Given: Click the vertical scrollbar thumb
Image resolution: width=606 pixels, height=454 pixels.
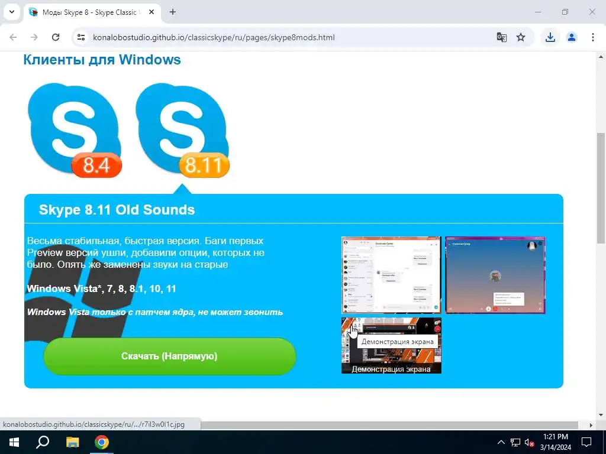Looking at the screenshot, I should tap(601, 188).
